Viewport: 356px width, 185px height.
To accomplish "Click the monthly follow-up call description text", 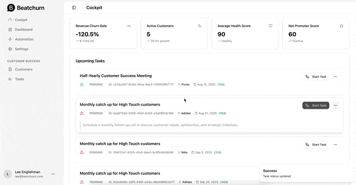I will click(160, 125).
